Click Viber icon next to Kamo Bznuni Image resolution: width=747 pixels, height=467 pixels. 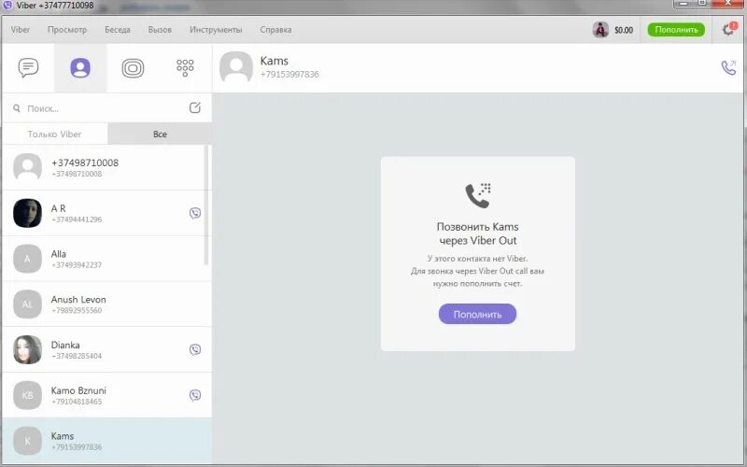195,395
